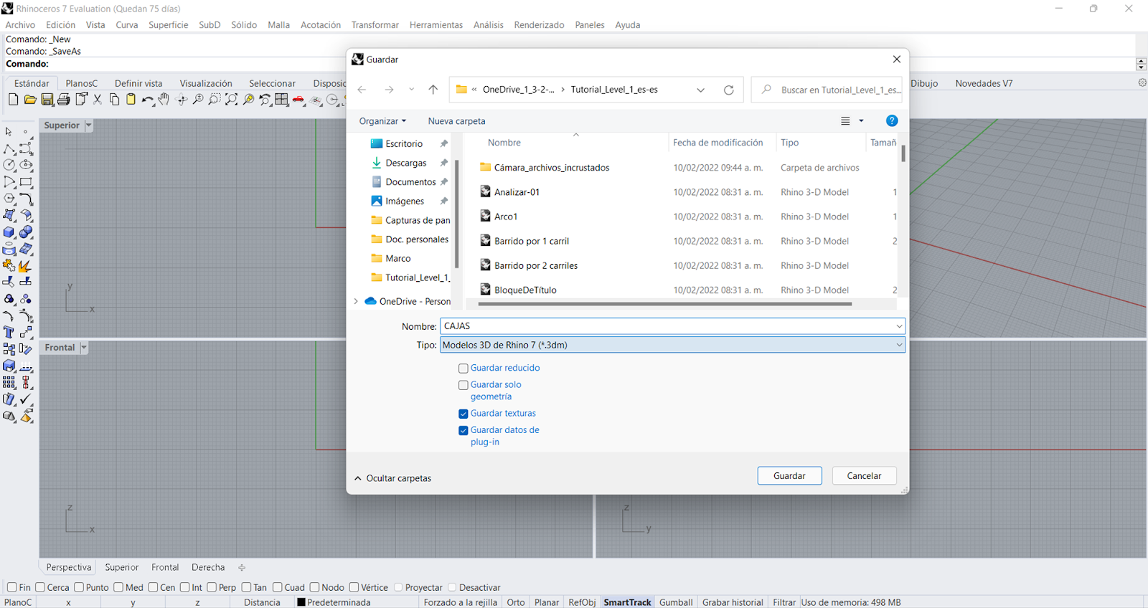This screenshot has height=608, width=1148.
Task: Select the Rectangle tool in sidebar
Action: [26, 182]
